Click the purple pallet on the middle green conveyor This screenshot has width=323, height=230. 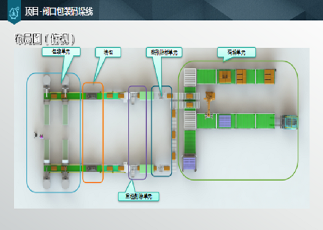click(x=223, y=121)
